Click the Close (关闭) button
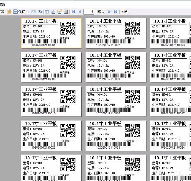 tap(124, 12)
